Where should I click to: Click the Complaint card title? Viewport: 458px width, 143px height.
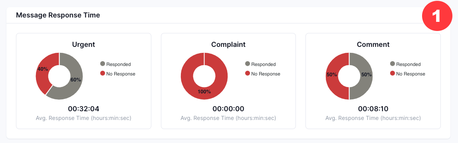point(228,44)
